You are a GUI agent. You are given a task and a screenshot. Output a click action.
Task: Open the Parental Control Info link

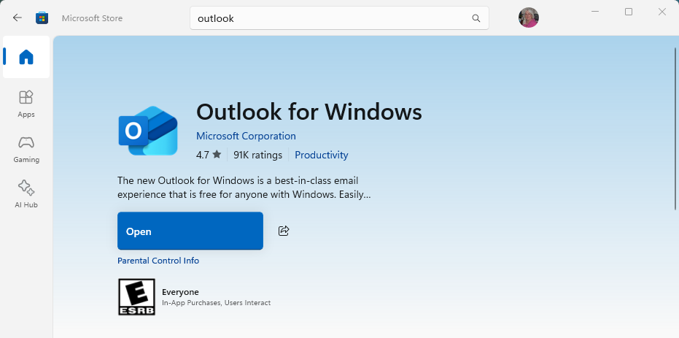[158, 261]
